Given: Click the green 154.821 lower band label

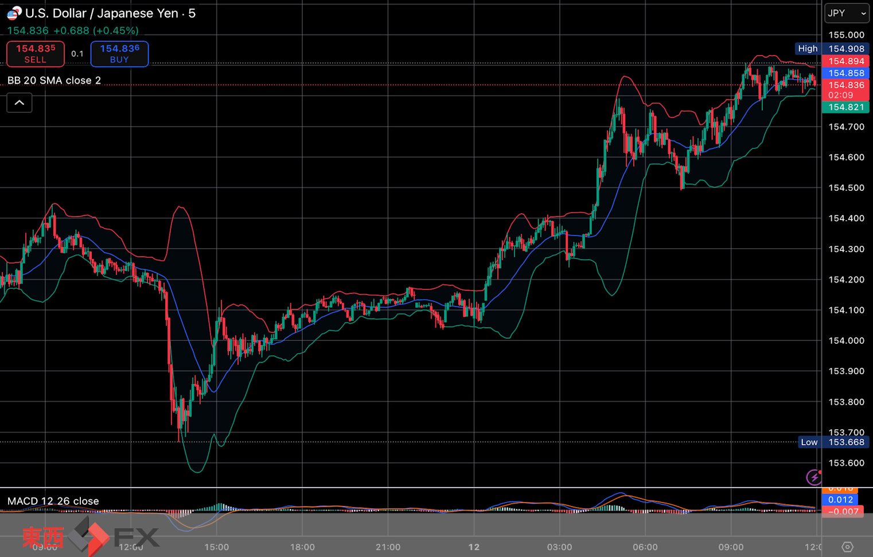Looking at the screenshot, I should pyautogui.click(x=845, y=107).
